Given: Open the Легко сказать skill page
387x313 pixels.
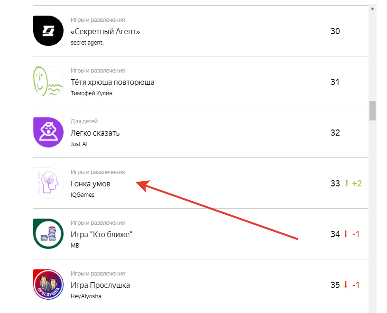Looking at the screenshot, I should [x=95, y=133].
